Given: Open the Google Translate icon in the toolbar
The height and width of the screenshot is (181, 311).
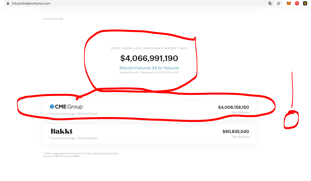Looking at the screenshot, I should [270, 4].
